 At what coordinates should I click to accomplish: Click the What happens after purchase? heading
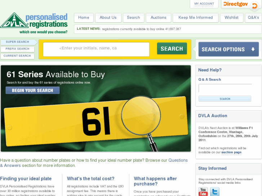coord(155,181)
